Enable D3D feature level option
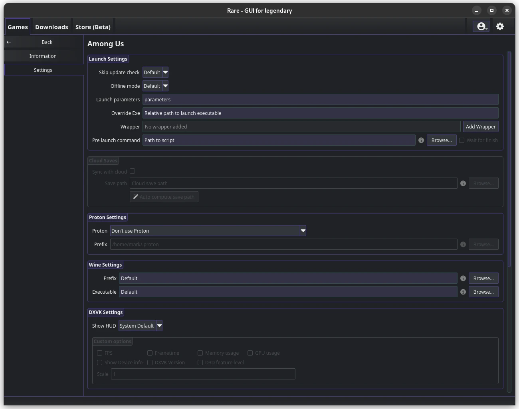This screenshot has height=409, width=519. click(200, 362)
